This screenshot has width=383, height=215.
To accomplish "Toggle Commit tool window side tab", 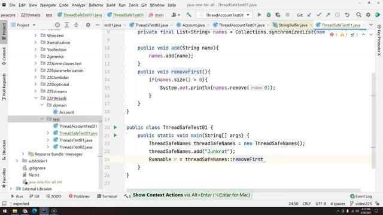I will pyautogui.click(x=4, y=56).
